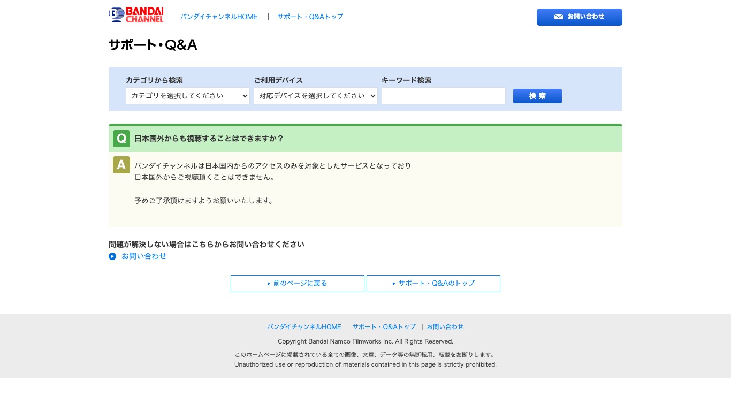Click 前のページに戻る button
Screen dimensions: 731x411
(x=298, y=284)
